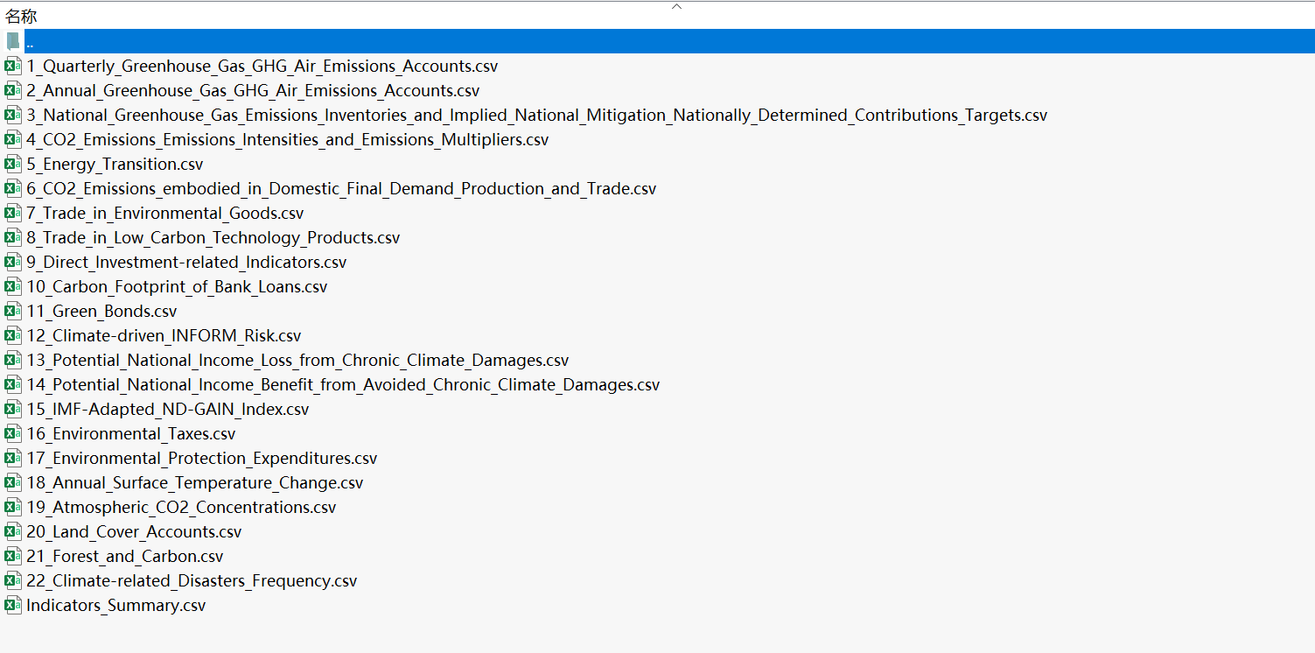Select file name 22_Climate-related_Disasters_Frequency.csv
This screenshot has height=653, width=1315.
(x=192, y=580)
